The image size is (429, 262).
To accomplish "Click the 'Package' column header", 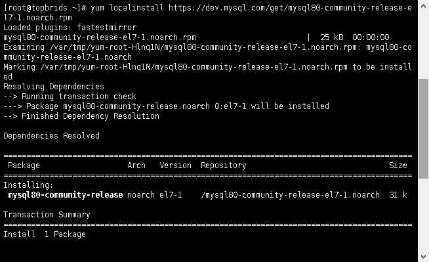I will [24, 165].
